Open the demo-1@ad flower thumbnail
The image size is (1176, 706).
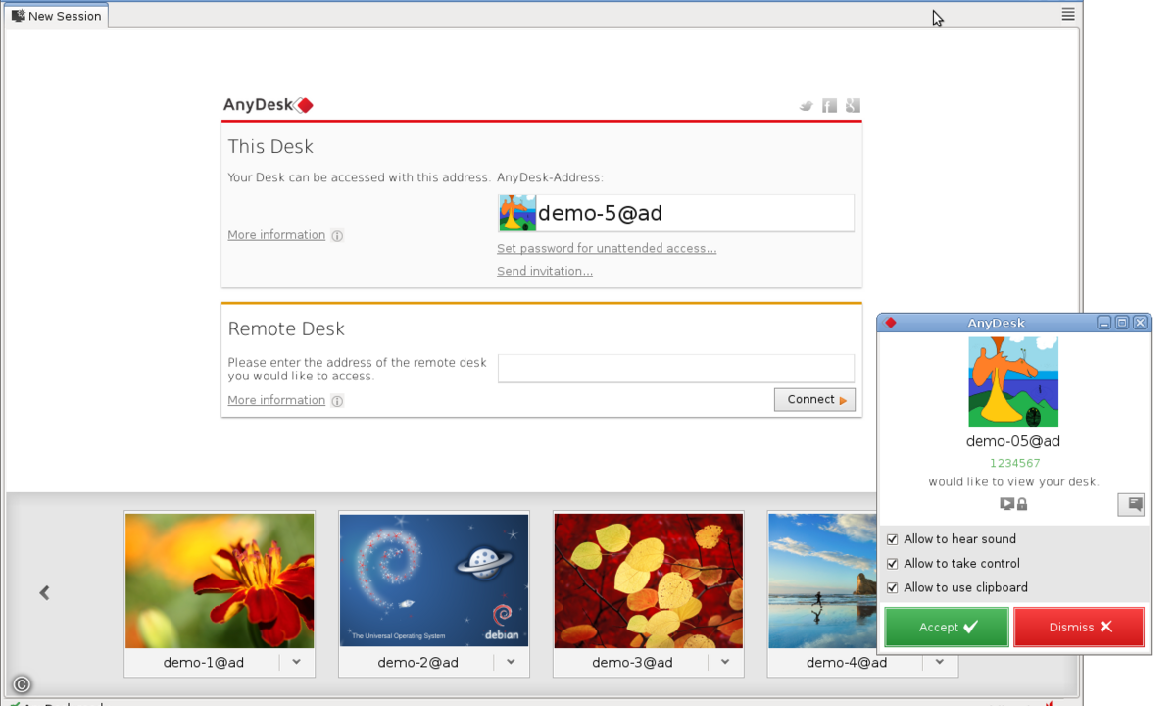click(x=220, y=580)
